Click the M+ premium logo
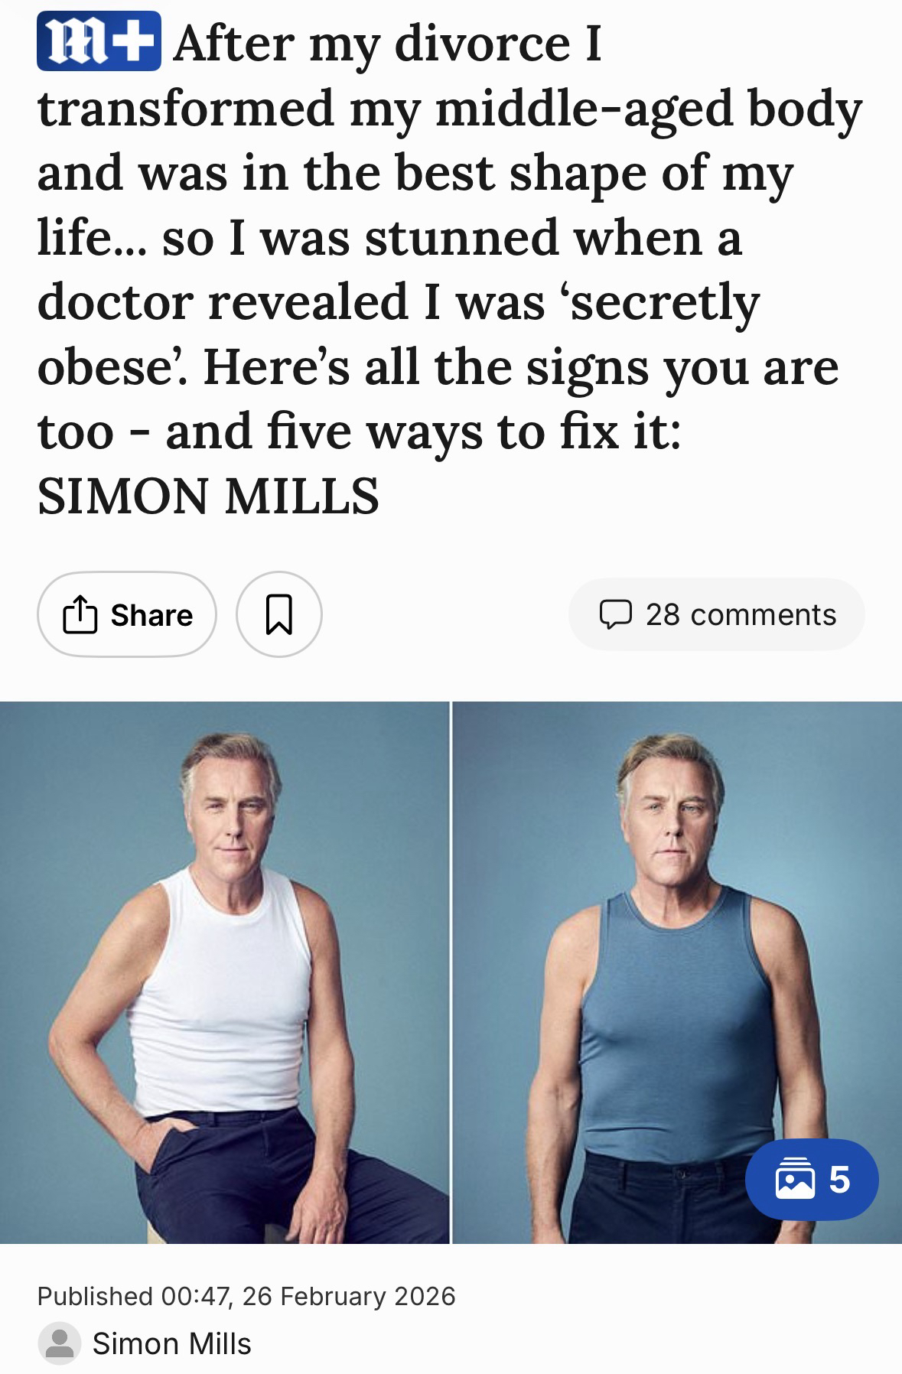This screenshot has width=902, height=1374. (x=99, y=42)
